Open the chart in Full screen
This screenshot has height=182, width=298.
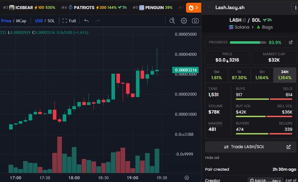[69, 21]
